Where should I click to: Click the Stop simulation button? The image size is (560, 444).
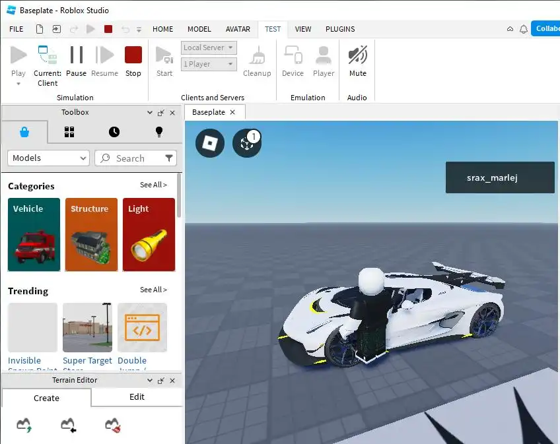pos(133,61)
